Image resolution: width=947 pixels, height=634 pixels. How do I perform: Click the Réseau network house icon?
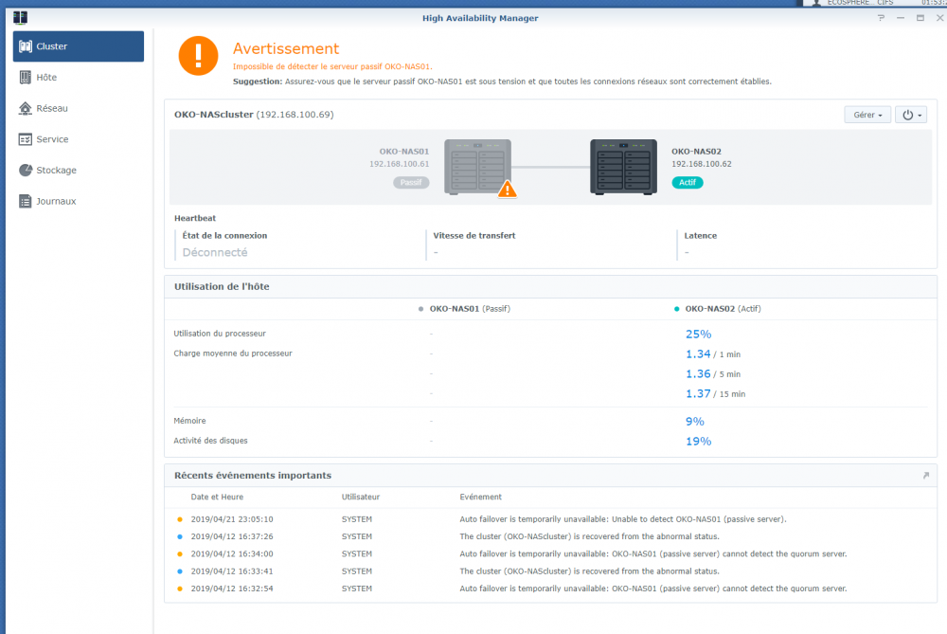(26, 108)
